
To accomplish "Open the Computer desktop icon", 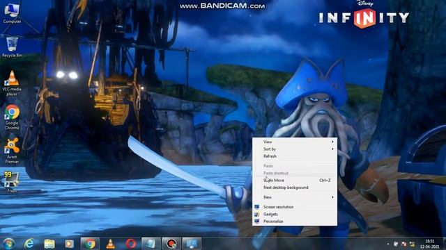I will tap(12, 13).
